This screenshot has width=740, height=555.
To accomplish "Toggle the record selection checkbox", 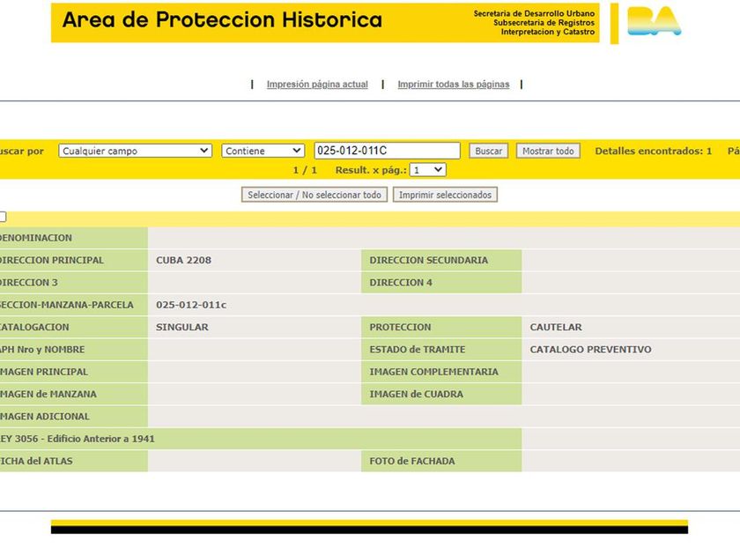I will tap(3, 217).
